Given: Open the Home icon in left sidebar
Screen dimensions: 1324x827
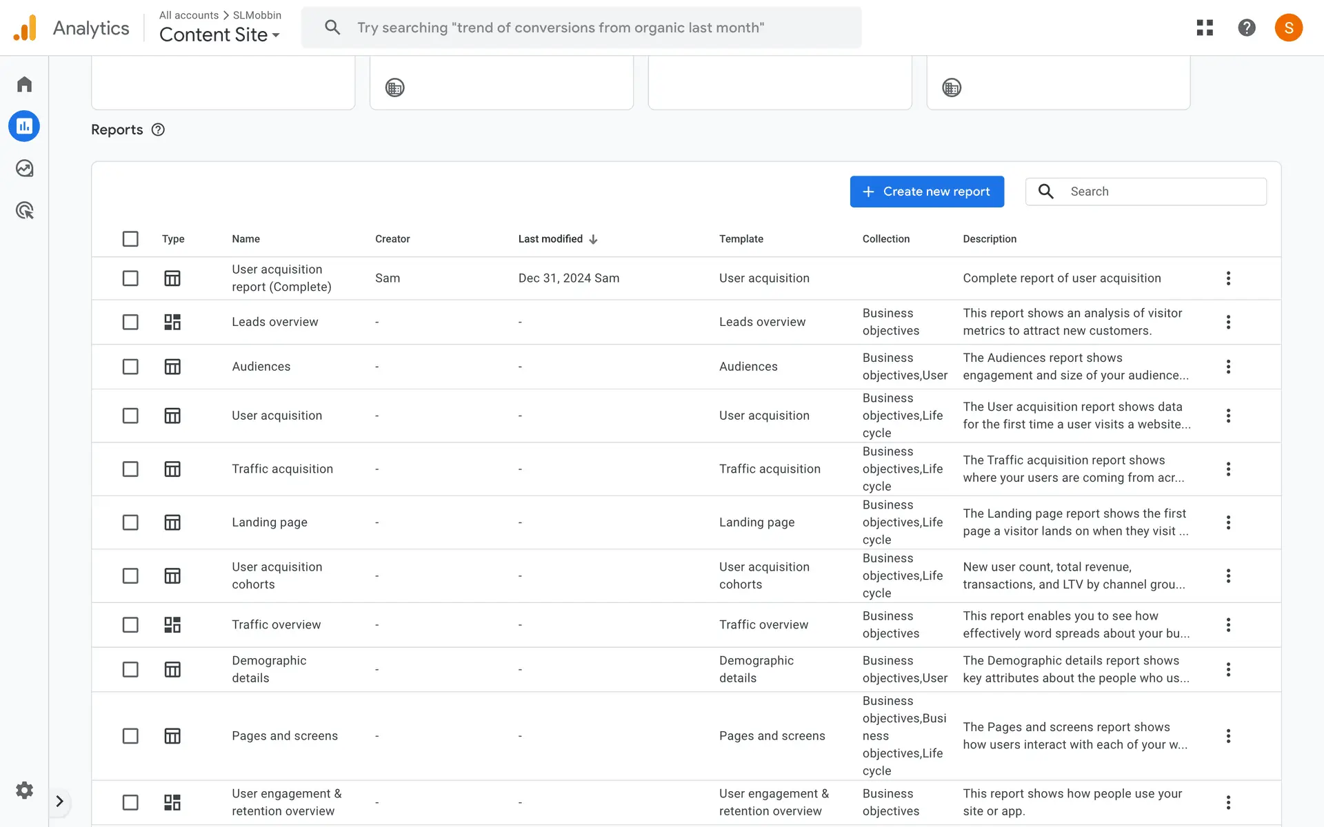Looking at the screenshot, I should click(25, 84).
